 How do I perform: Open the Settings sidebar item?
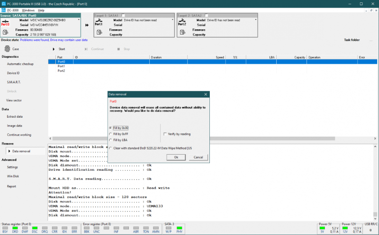(x=12, y=167)
